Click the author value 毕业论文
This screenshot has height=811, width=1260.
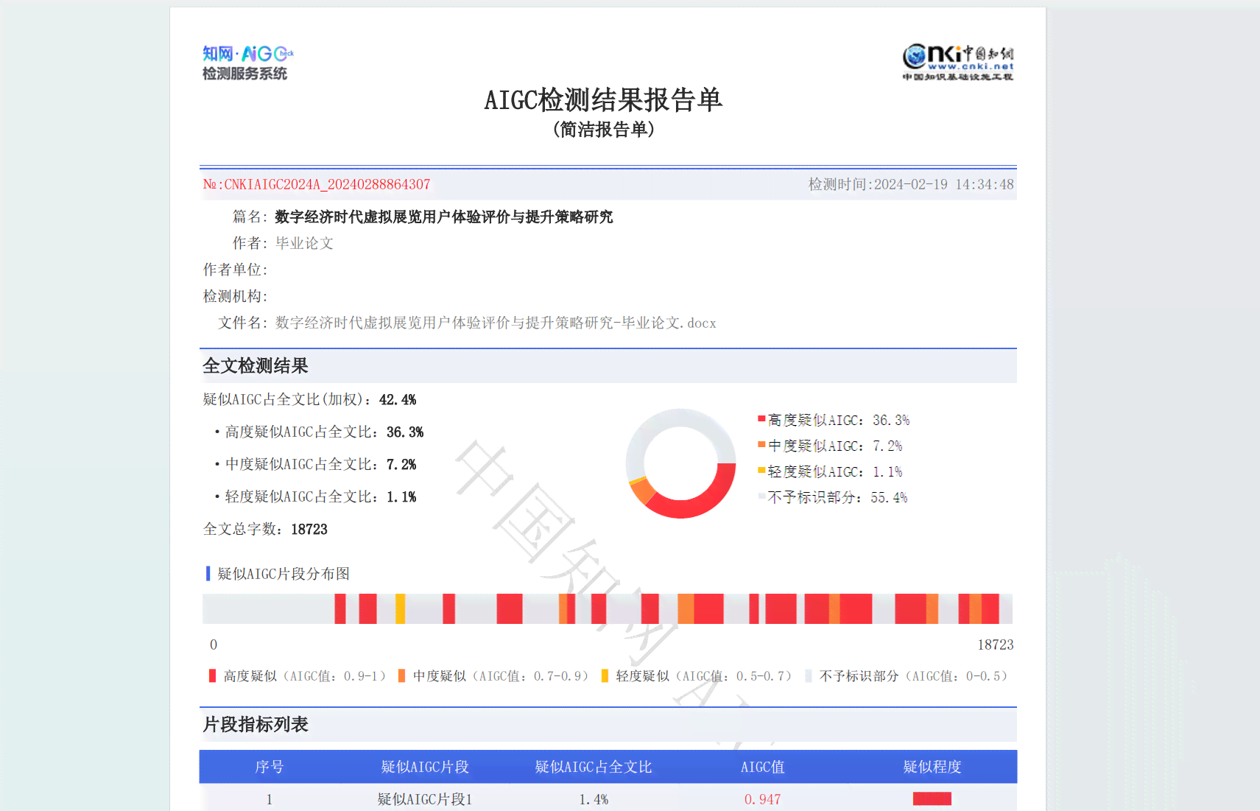click(x=304, y=243)
